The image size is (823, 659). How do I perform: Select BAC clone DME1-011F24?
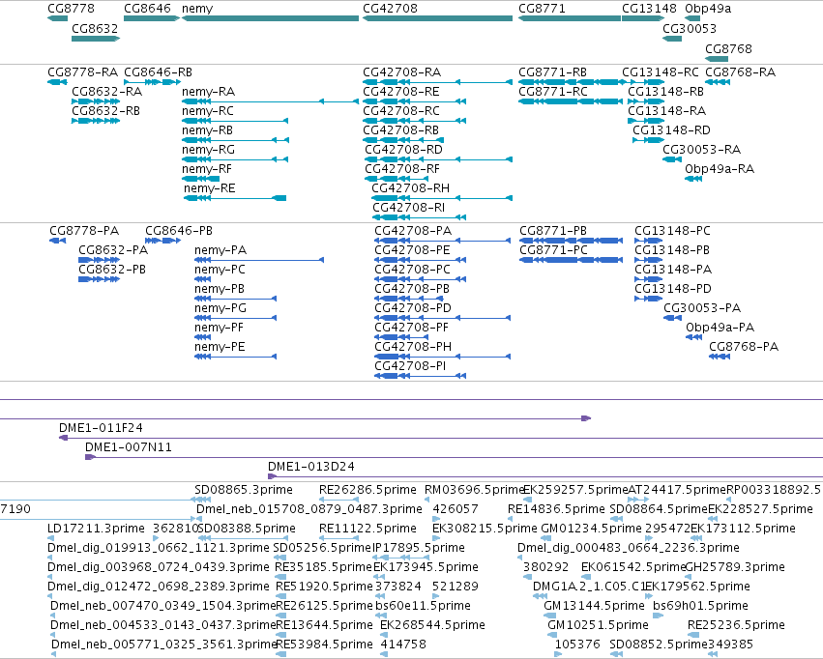[441, 438]
